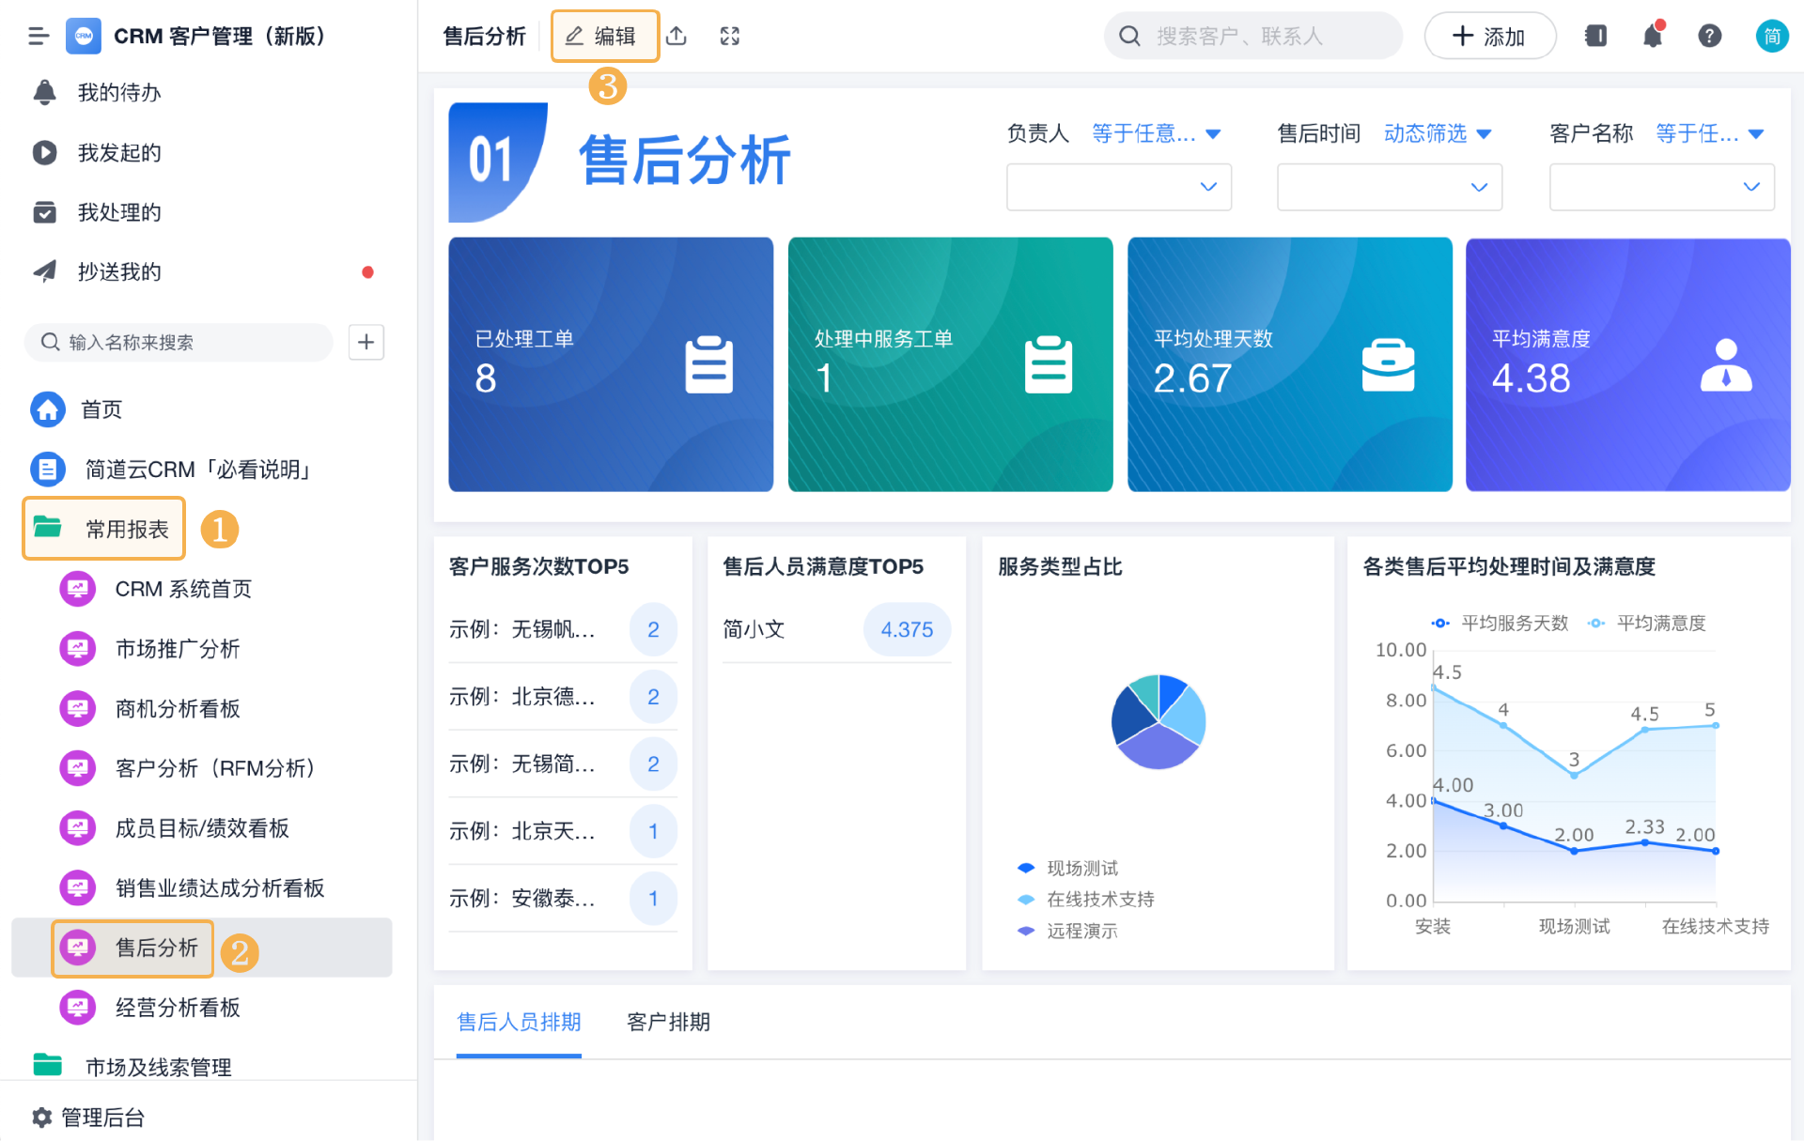The image size is (1804, 1141).
Task: Click the plus icon beside sidebar search
Action: 366,343
